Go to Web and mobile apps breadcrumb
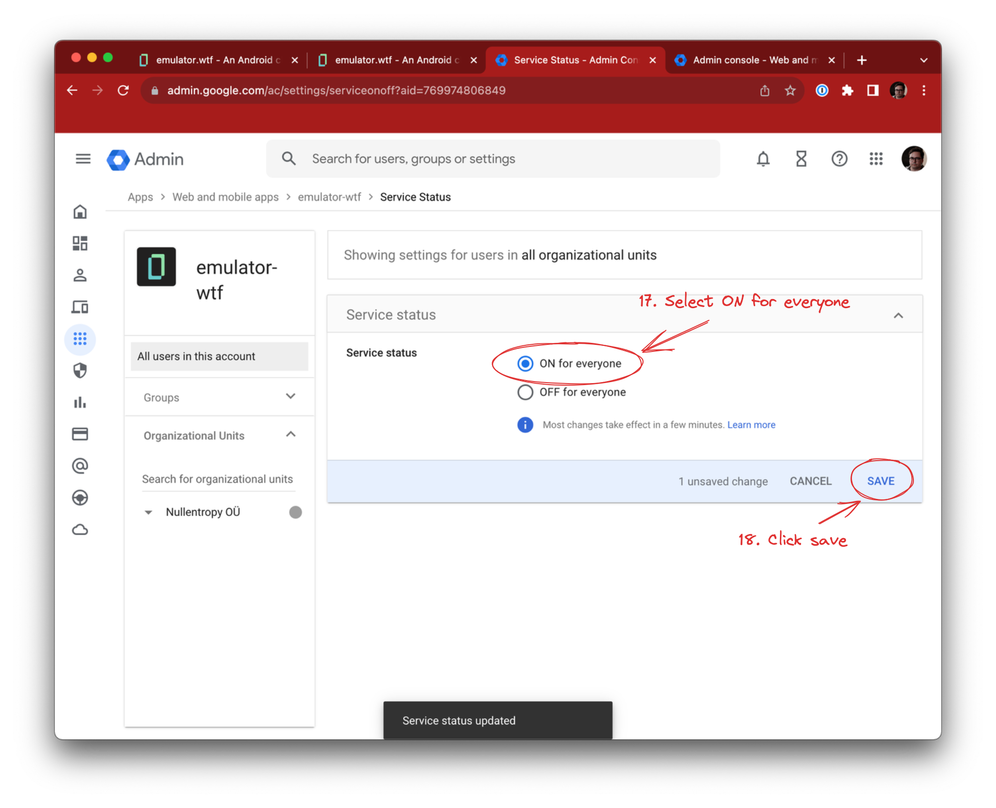 pos(225,197)
